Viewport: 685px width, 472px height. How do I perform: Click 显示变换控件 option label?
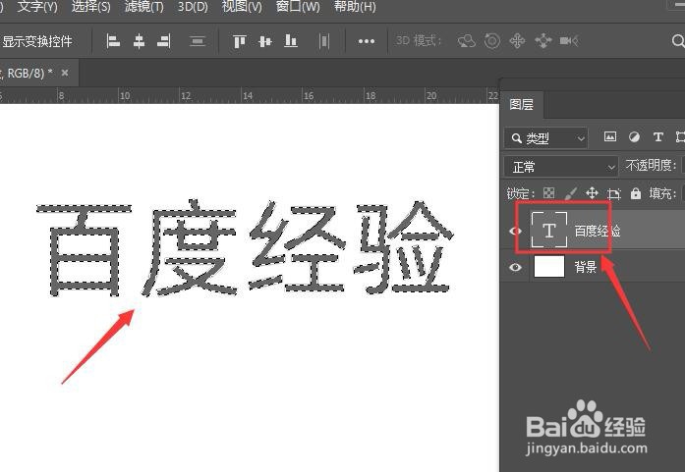(37, 41)
